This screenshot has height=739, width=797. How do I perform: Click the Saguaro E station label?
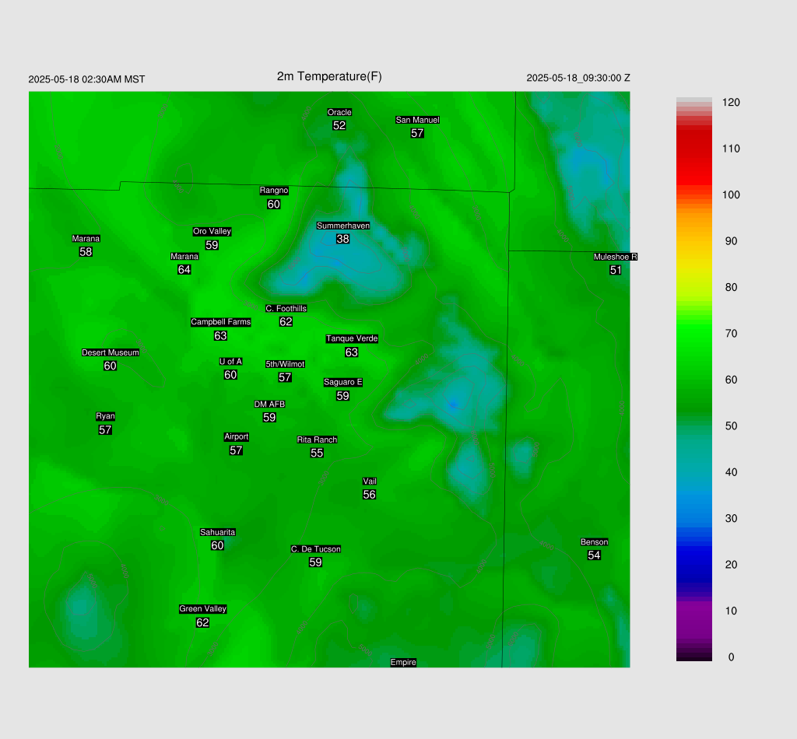click(343, 383)
